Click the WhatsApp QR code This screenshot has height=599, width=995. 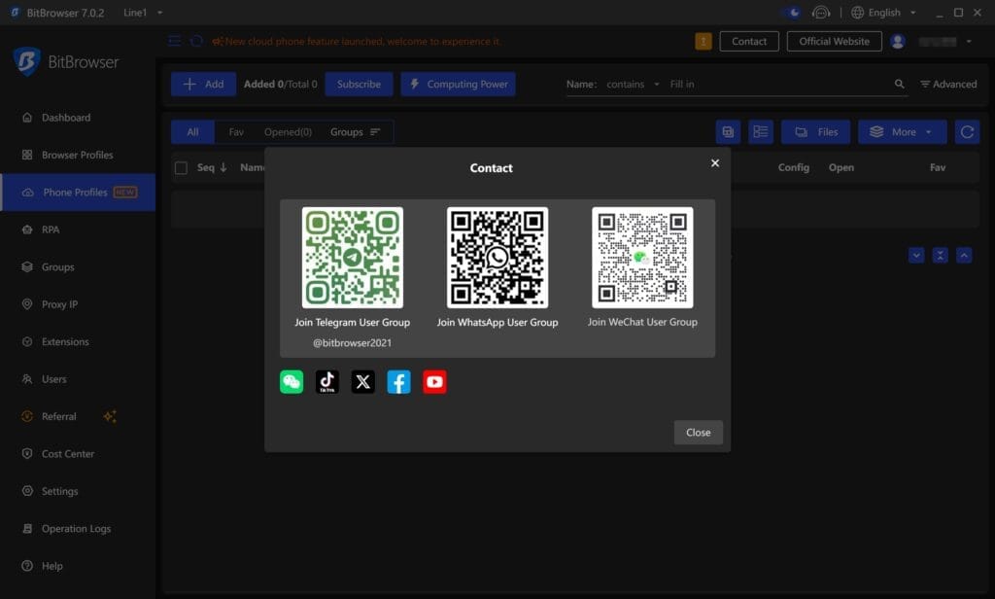497,258
